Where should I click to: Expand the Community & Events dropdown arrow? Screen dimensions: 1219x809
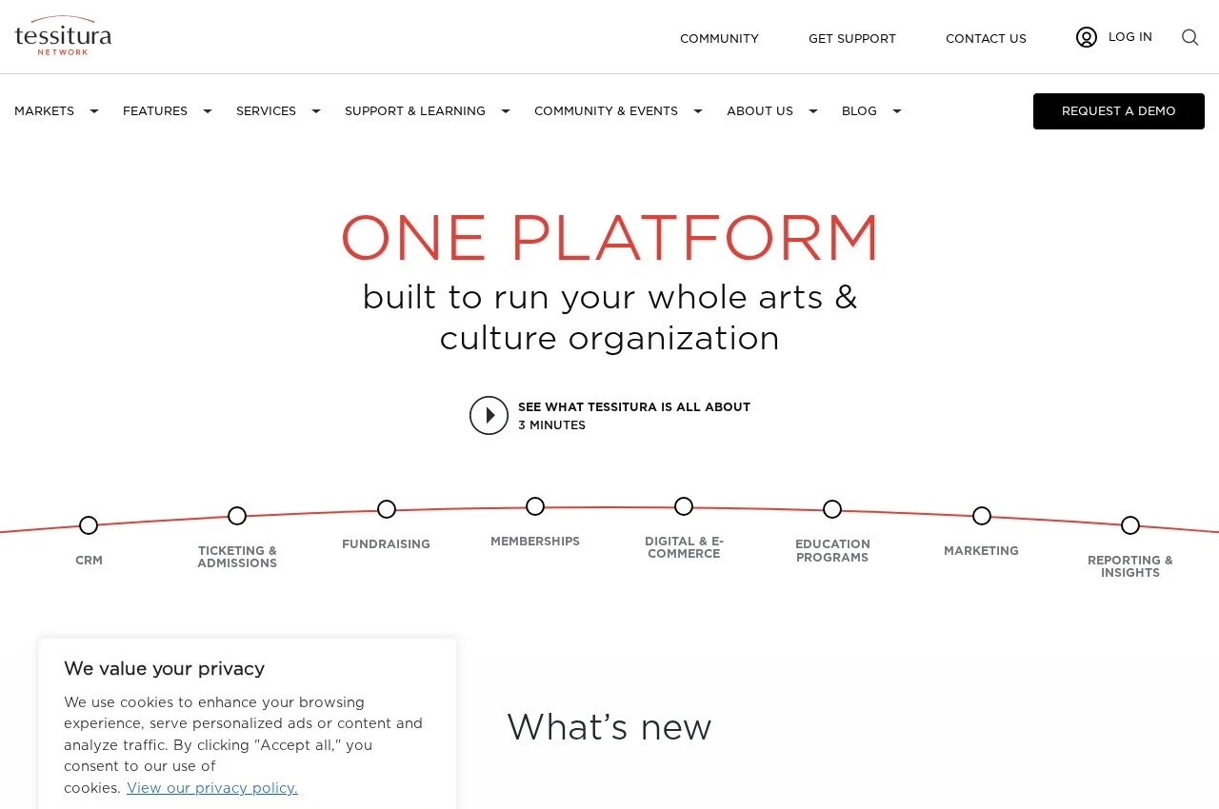coord(698,111)
